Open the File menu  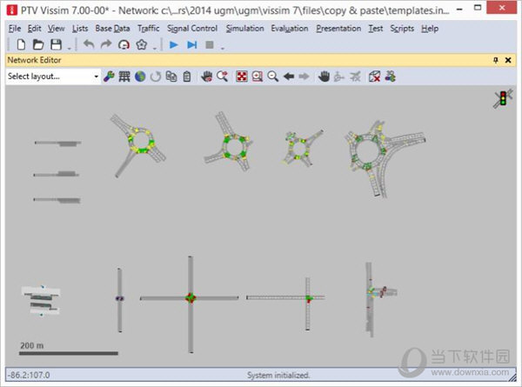[x=14, y=29]
